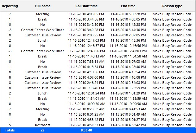Select the 11-16-2010 2:03:25 PM start time cell

pyautogui.click(x=86, y=35)
